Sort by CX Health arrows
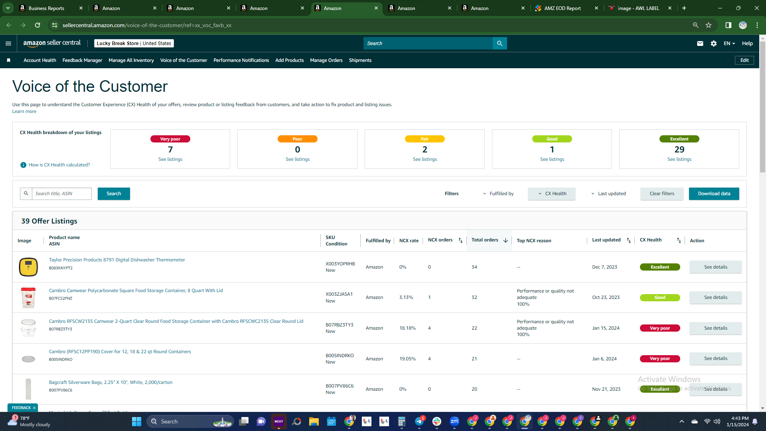Screen dimensions: 766x431 (679, 240)
